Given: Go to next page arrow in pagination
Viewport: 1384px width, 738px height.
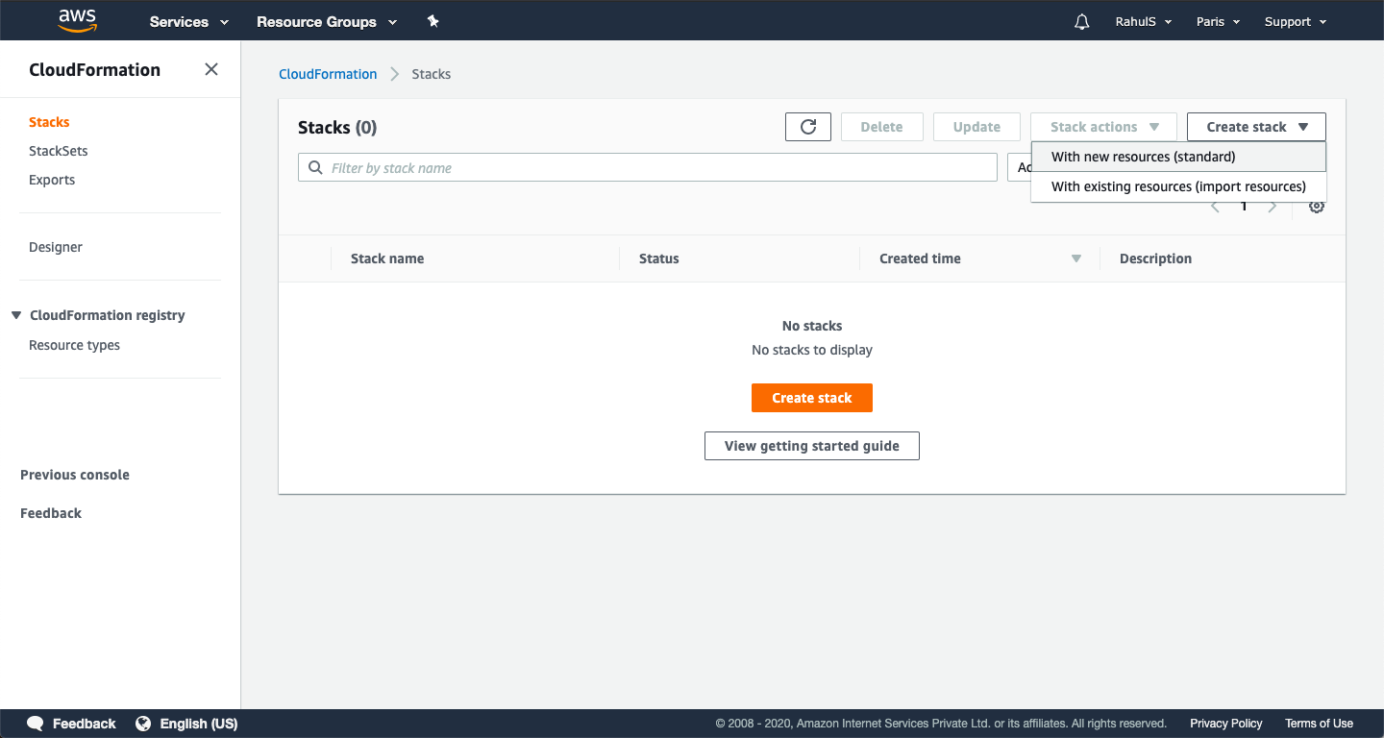Looking at the screenshot, I should [x=1273, y=207].
